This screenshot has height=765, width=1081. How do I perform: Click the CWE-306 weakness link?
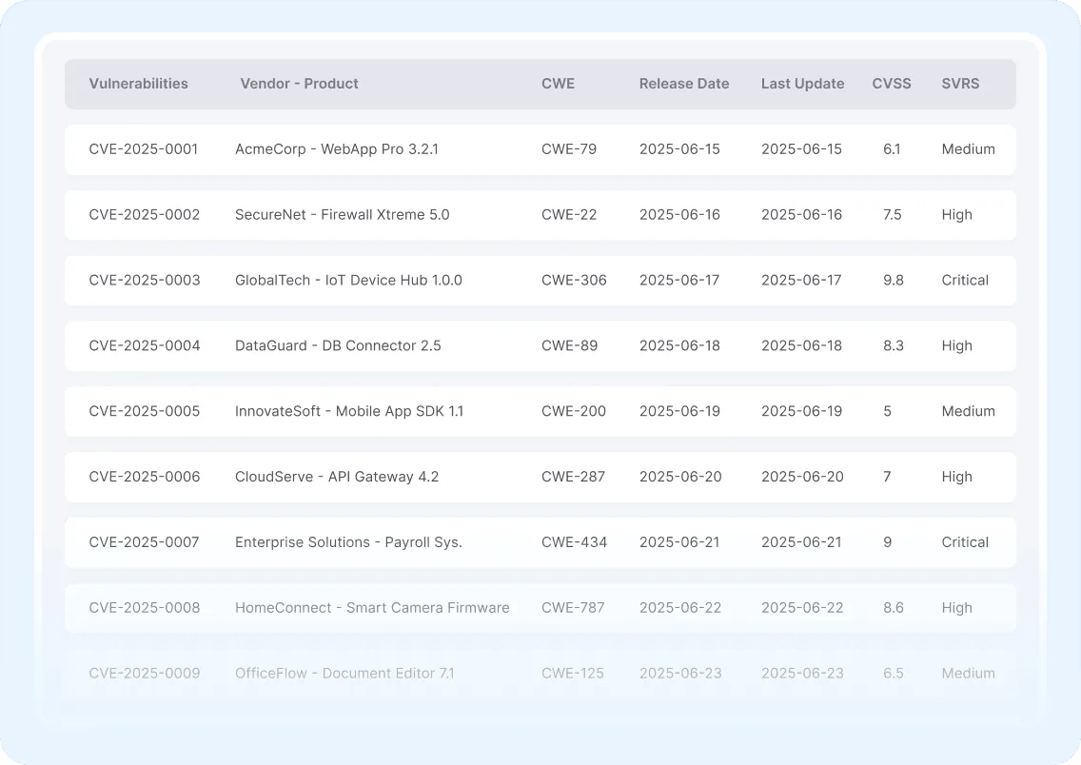[x=574, y=281]
